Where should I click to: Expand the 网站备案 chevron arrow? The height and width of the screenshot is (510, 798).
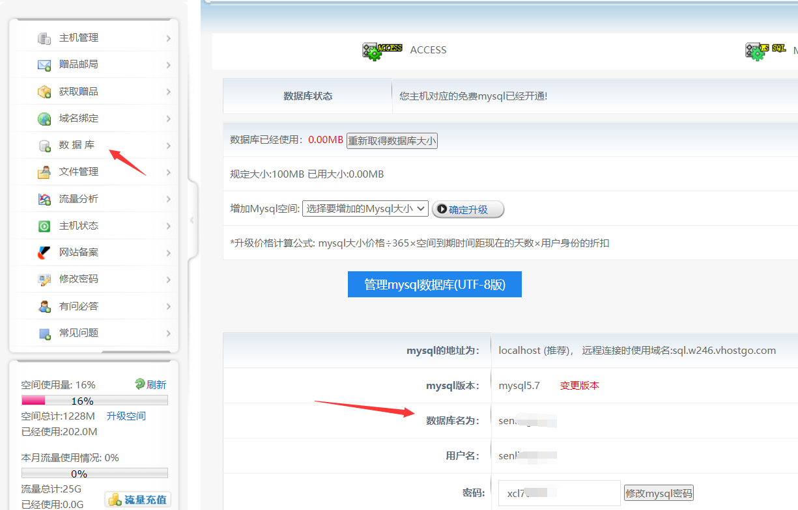click(168, 253)
